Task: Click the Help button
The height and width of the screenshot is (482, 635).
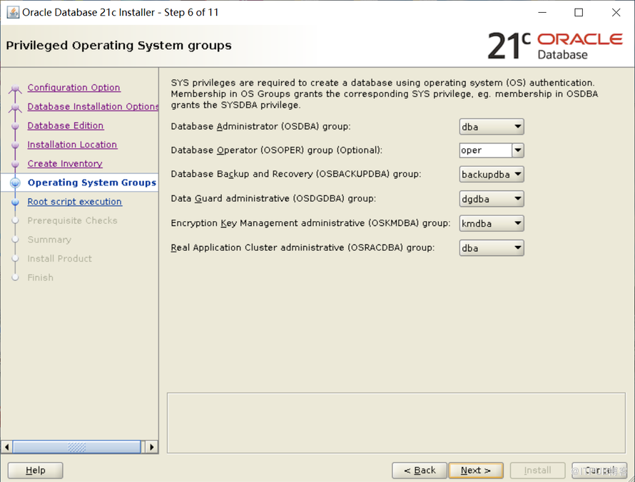Action: pos(35,471)
